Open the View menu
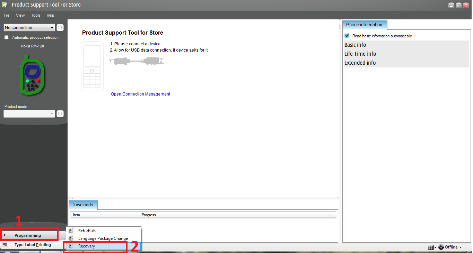 point(20,15)
